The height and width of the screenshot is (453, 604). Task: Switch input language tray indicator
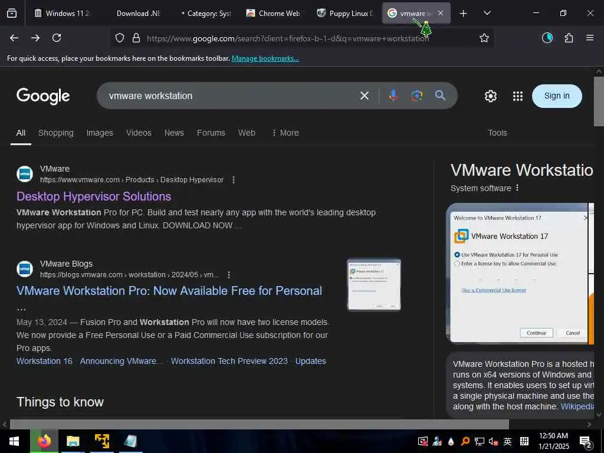tap(508, 441)
